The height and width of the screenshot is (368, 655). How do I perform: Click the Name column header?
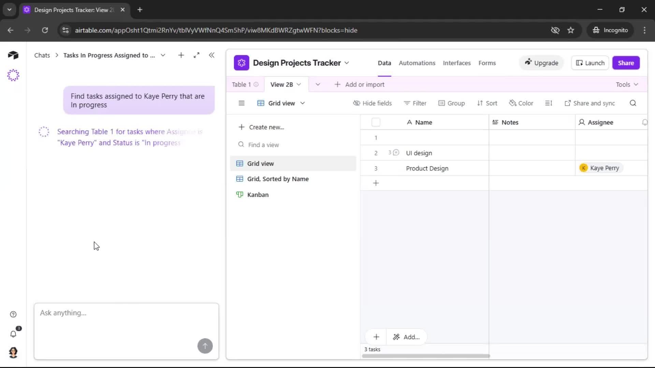424,122
